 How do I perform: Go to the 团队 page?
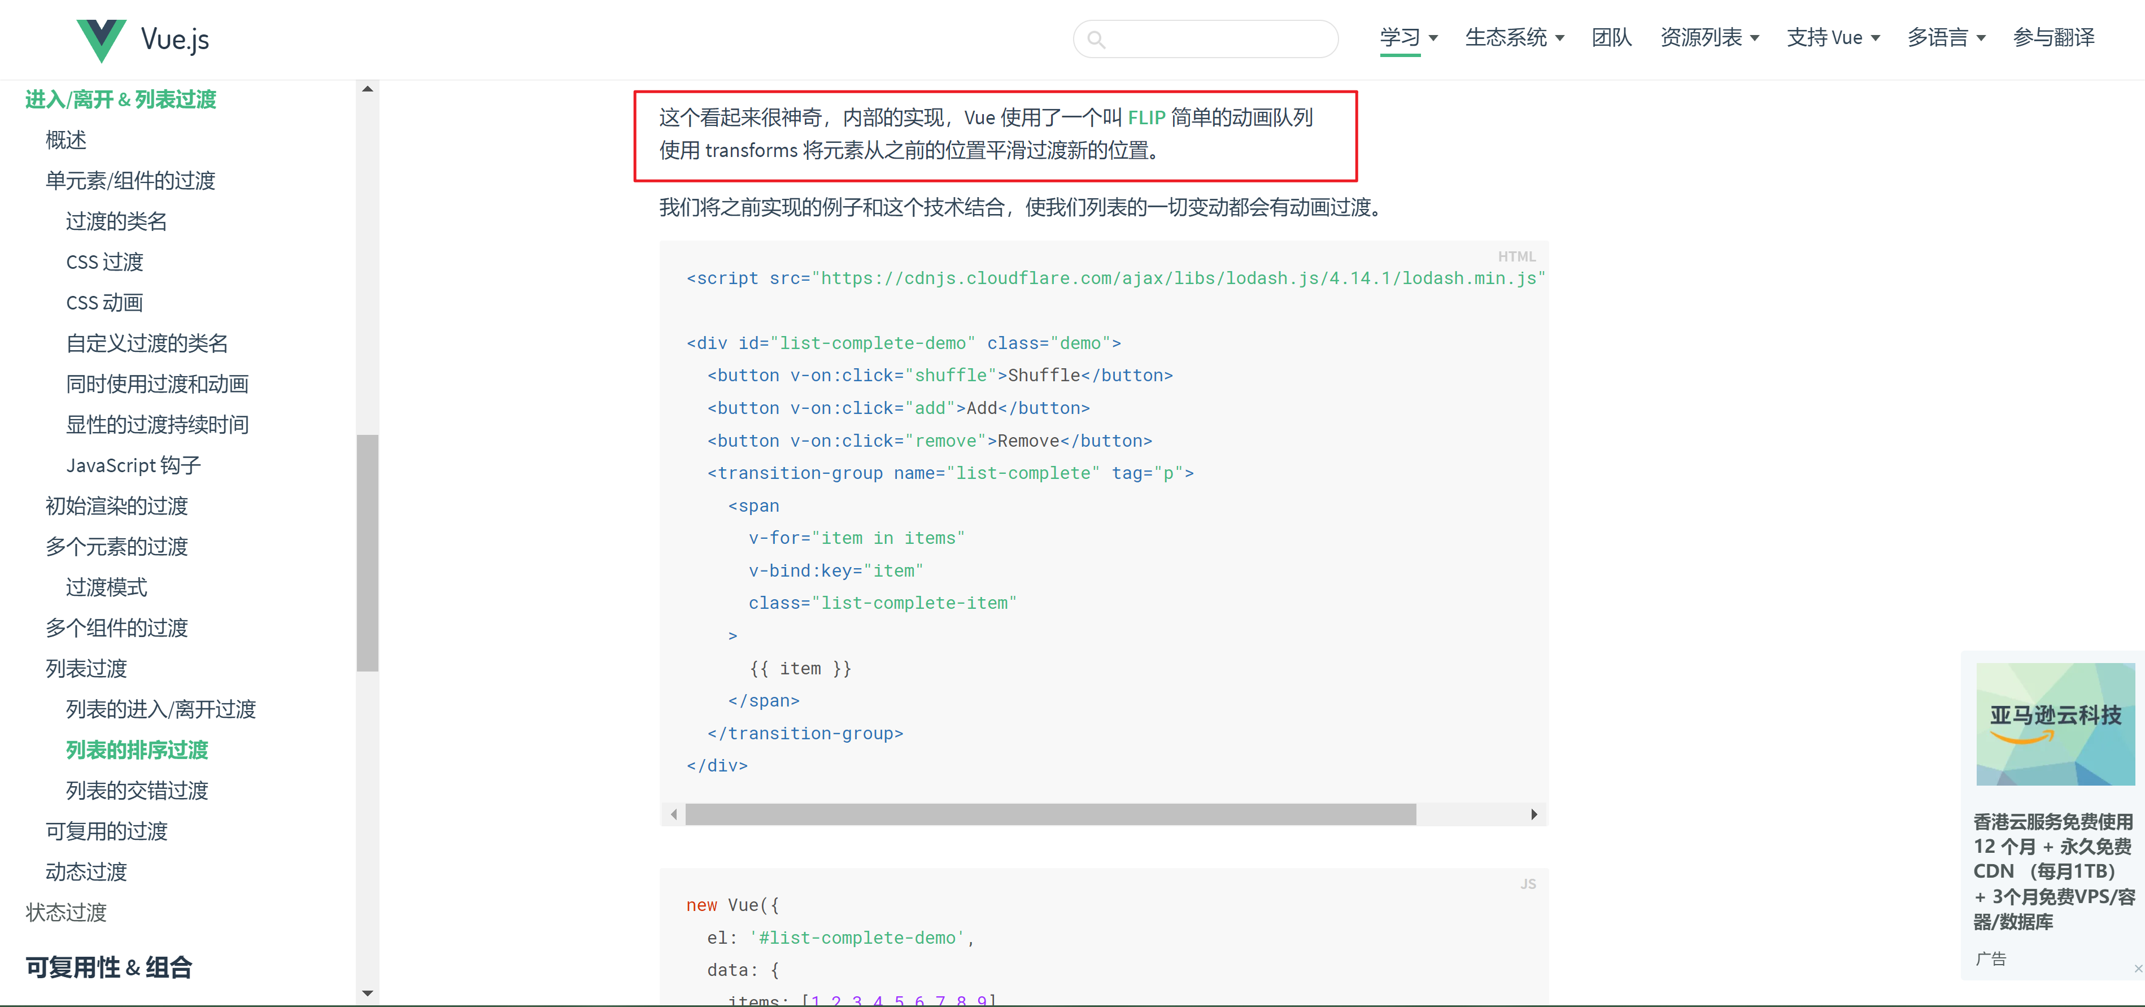coord(1610,37)
